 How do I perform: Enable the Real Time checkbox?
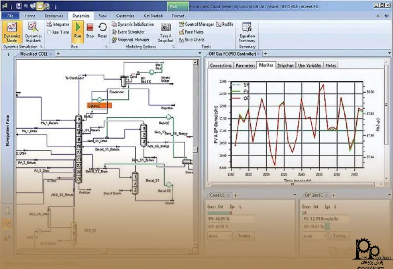pos(49,32)
